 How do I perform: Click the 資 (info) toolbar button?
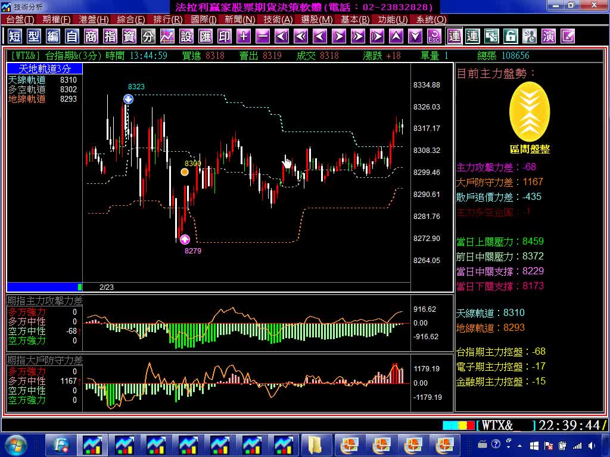coord(129,36)
